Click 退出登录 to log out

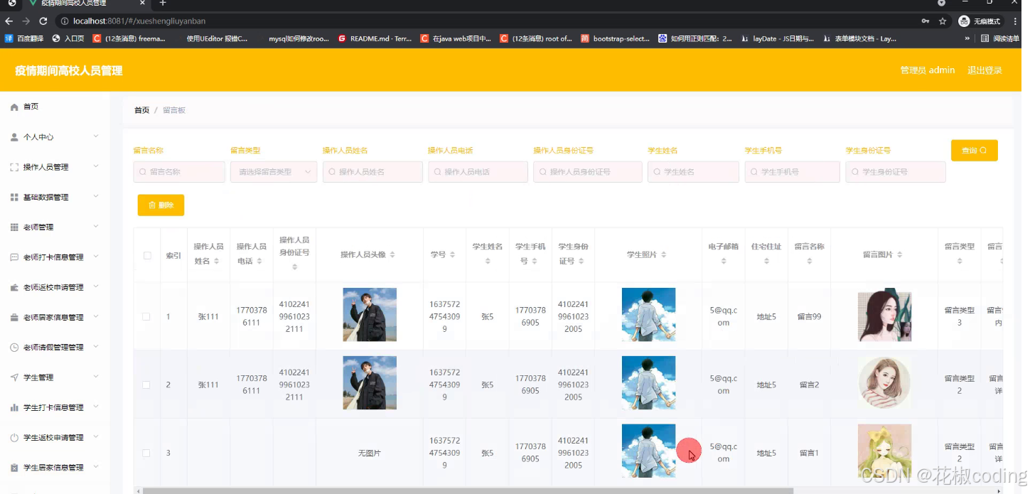[x=985, y=70]
